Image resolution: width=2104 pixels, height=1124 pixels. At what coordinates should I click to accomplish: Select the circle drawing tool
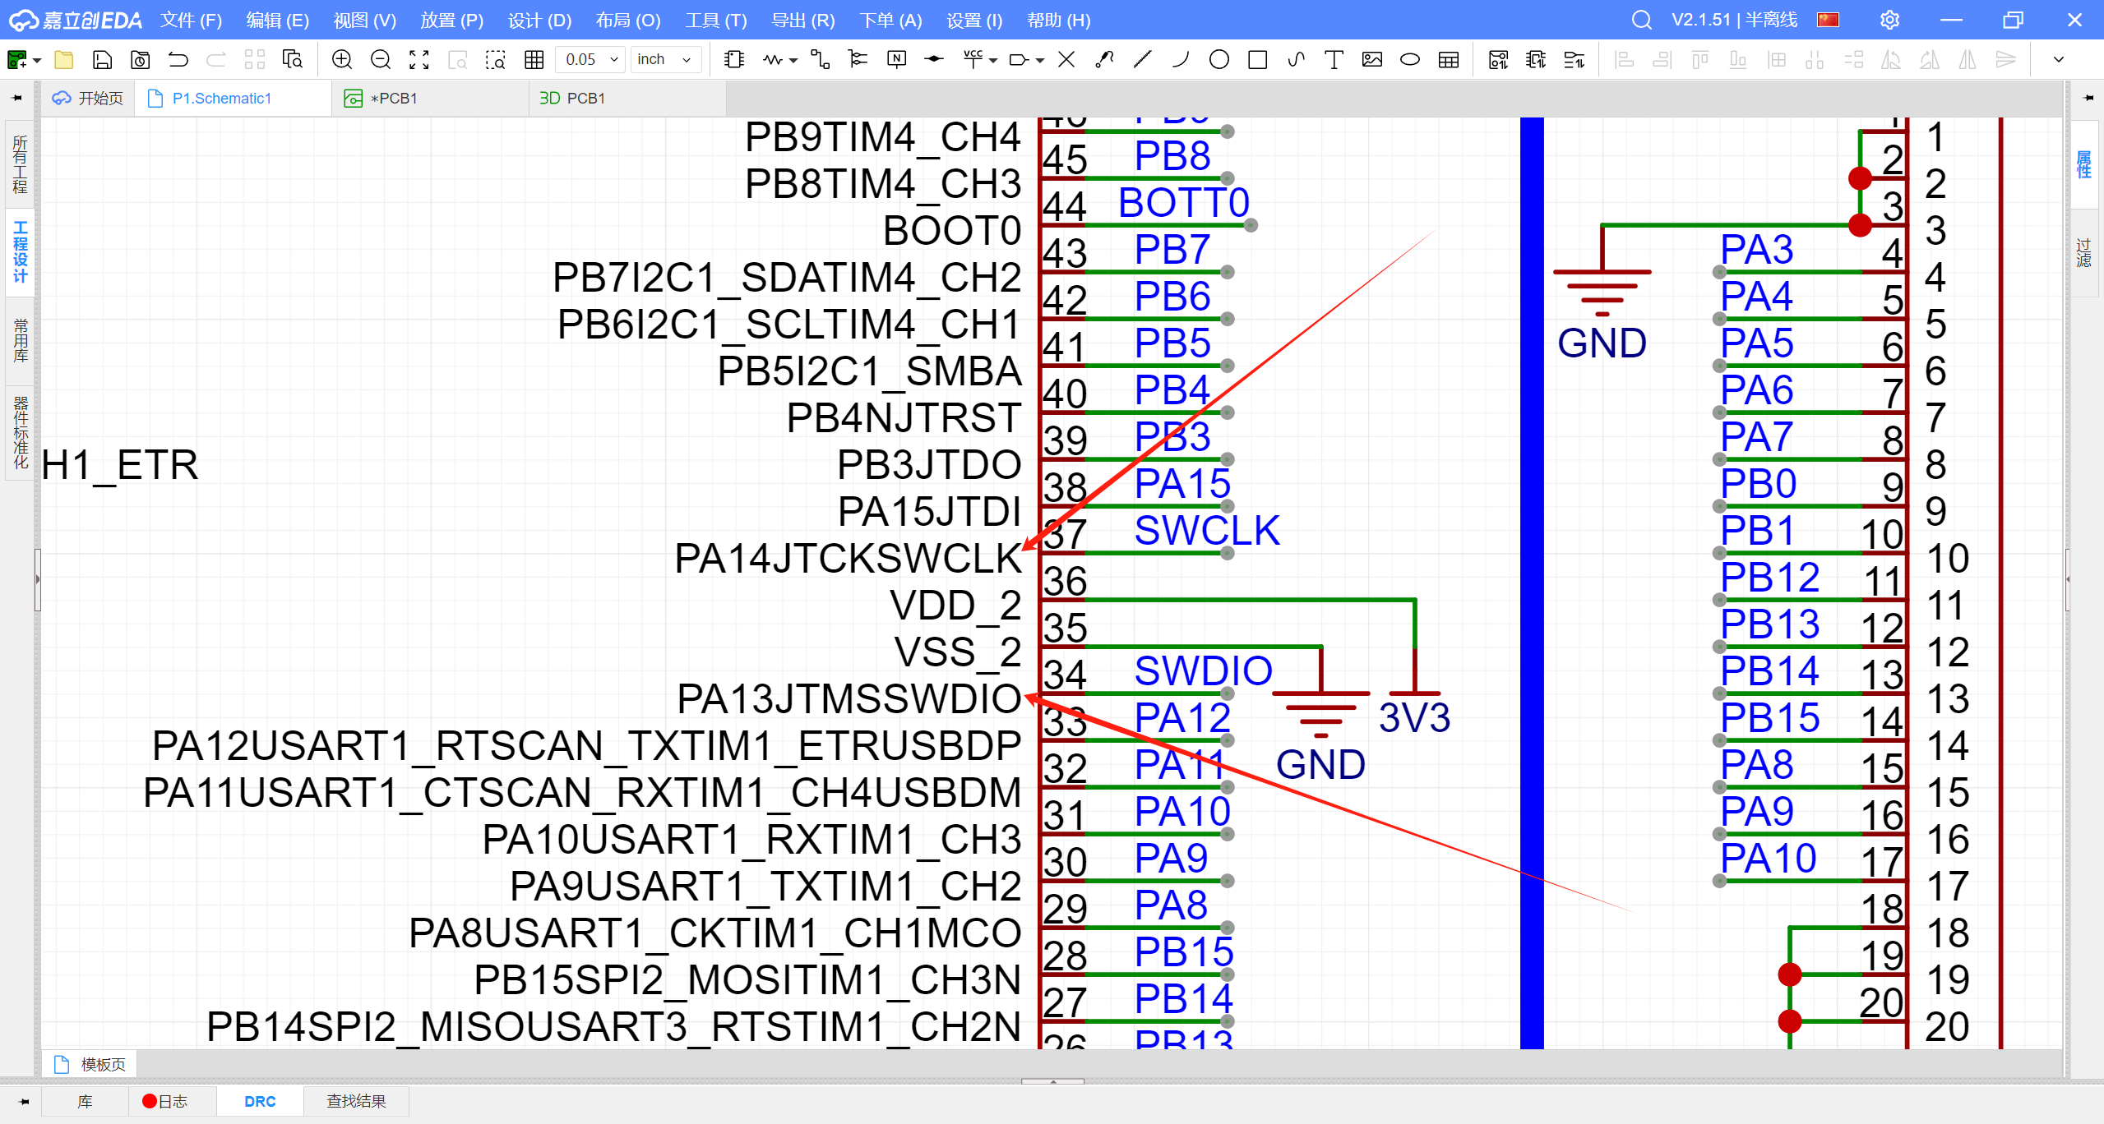pyautogui.click(x=1219, y=59)
